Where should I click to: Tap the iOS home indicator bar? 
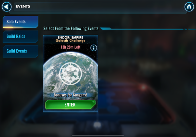point(98,135)
